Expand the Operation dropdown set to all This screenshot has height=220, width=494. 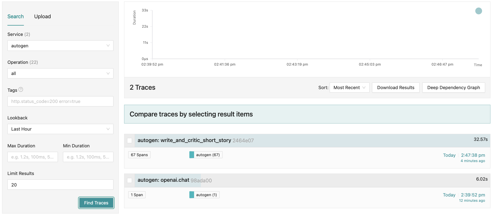(60, 74)
